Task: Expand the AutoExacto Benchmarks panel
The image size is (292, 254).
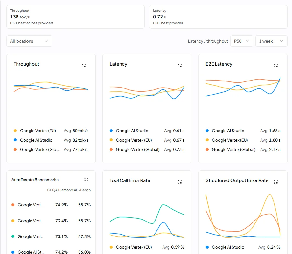Action: pos(86,180)
